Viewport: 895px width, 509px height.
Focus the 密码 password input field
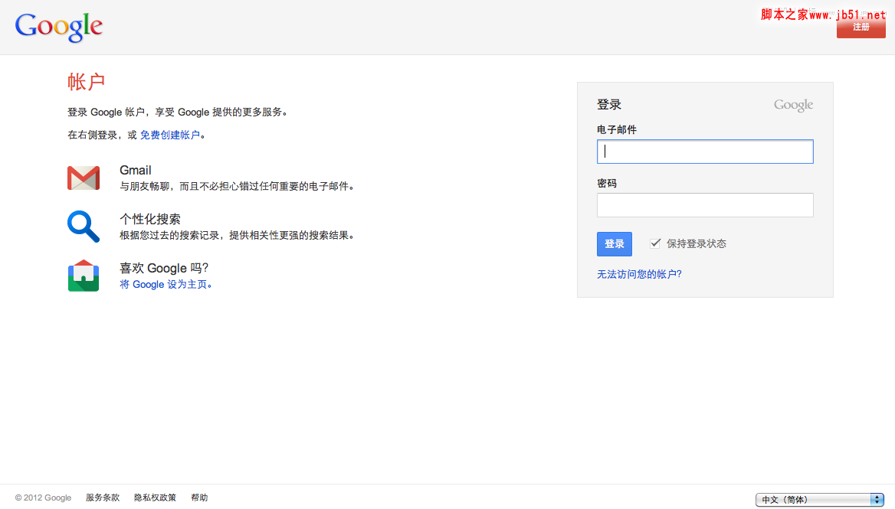(x=705, y=205)
